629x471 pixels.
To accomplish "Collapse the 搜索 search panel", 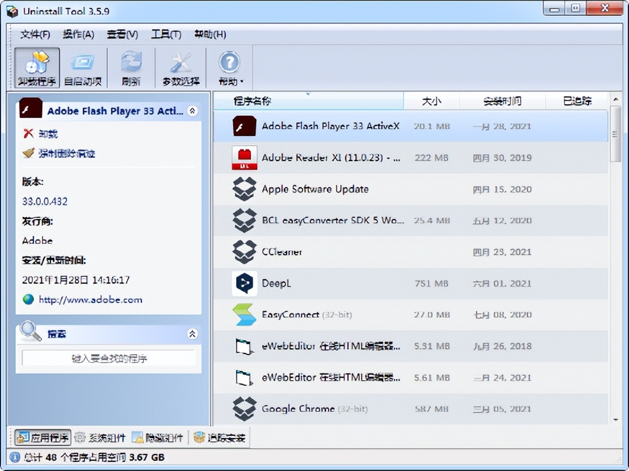I will point(192,334).
